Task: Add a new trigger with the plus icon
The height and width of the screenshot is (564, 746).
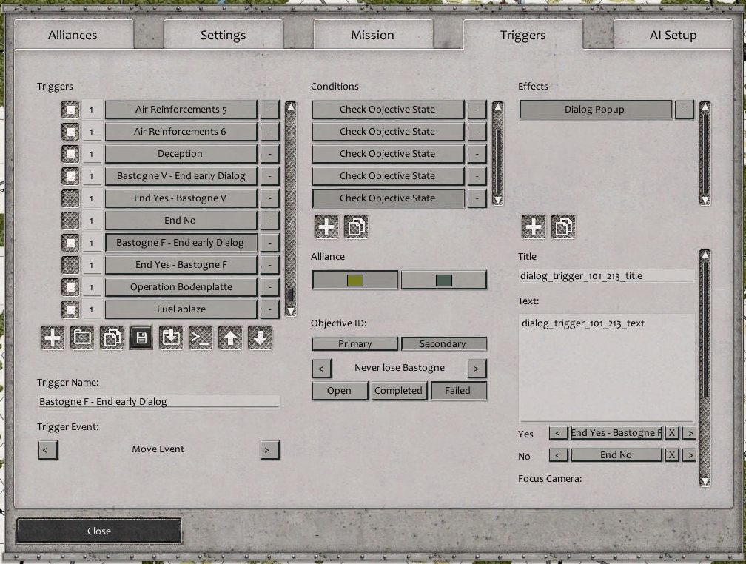Action: coord(52,338)
